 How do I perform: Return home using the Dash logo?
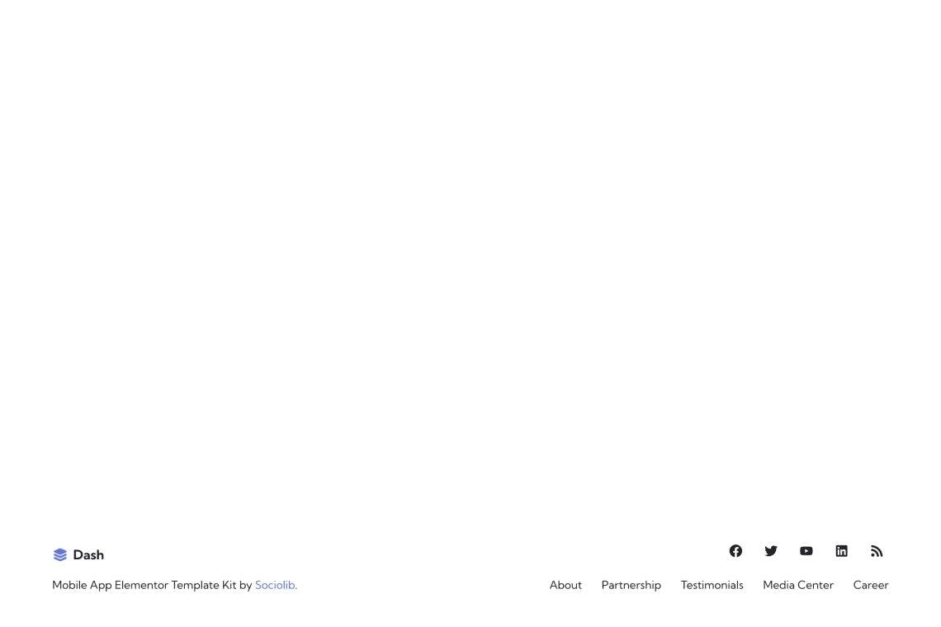click(78, 555)
